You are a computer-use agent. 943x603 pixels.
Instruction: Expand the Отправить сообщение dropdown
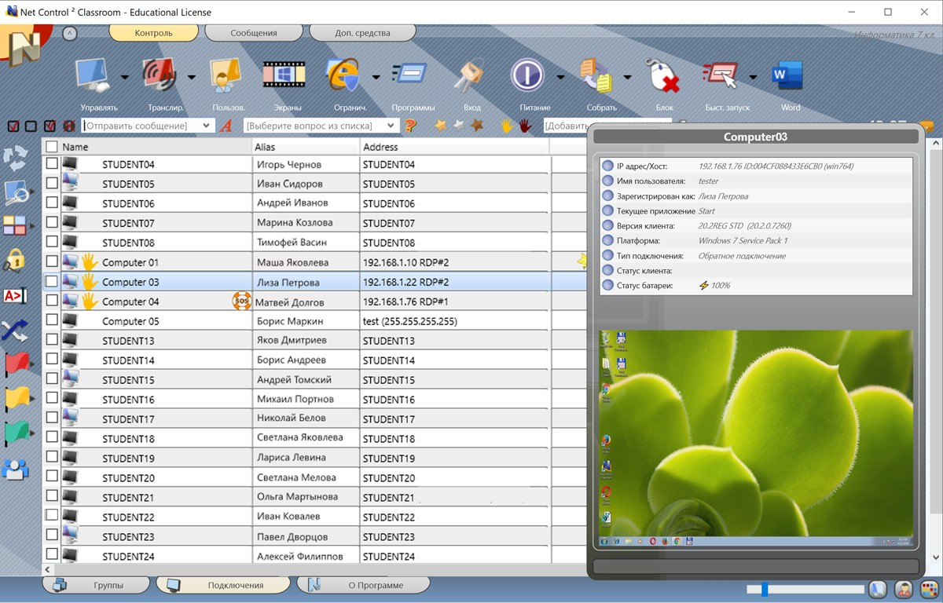(207, 126)
